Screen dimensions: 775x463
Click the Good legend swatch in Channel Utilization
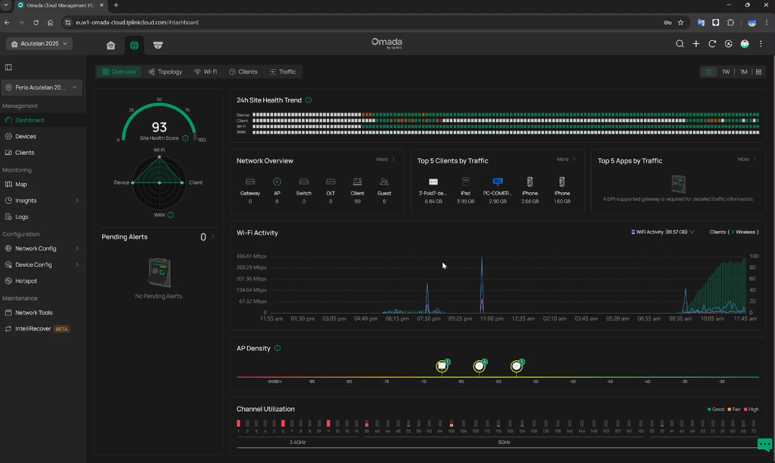[710, 409]
